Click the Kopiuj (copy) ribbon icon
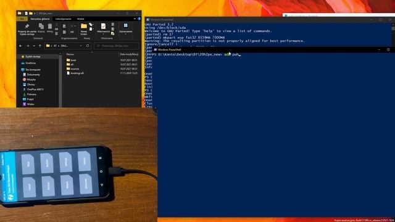Image resolution: width=395 pixels, height=222 pixels. [x=41, y=26]
